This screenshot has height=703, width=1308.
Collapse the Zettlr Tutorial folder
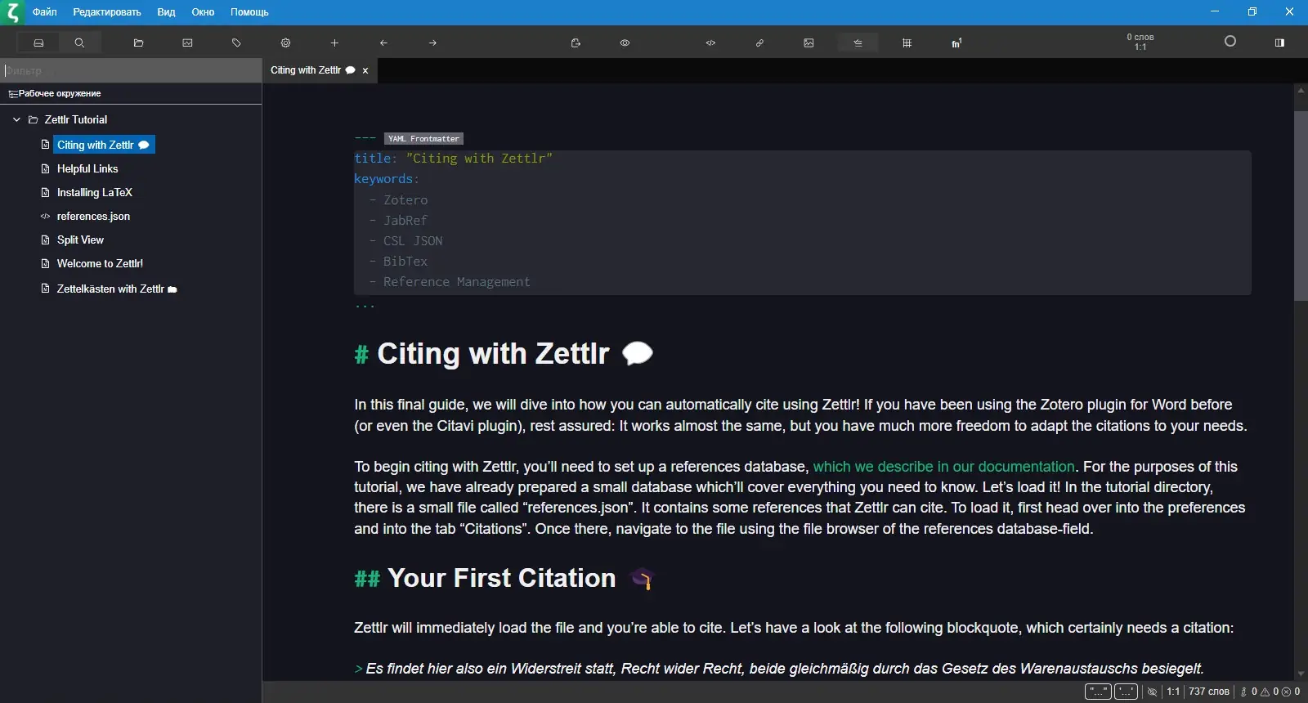point(16,119)
